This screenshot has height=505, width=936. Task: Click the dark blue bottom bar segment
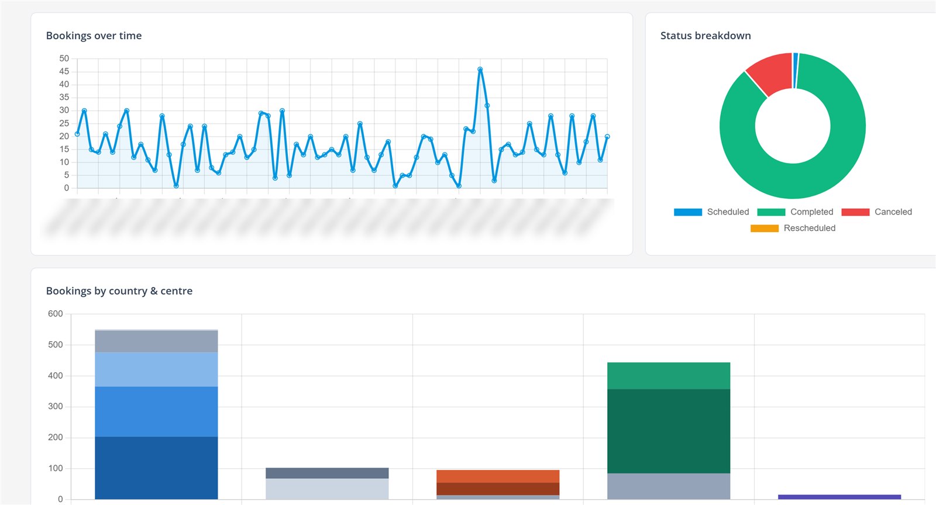[156, 468]
